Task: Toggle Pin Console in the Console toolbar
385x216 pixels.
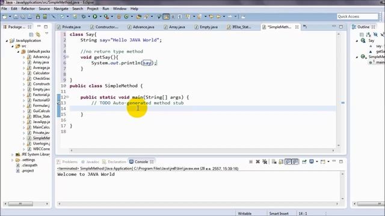Action: coord(304,161)
